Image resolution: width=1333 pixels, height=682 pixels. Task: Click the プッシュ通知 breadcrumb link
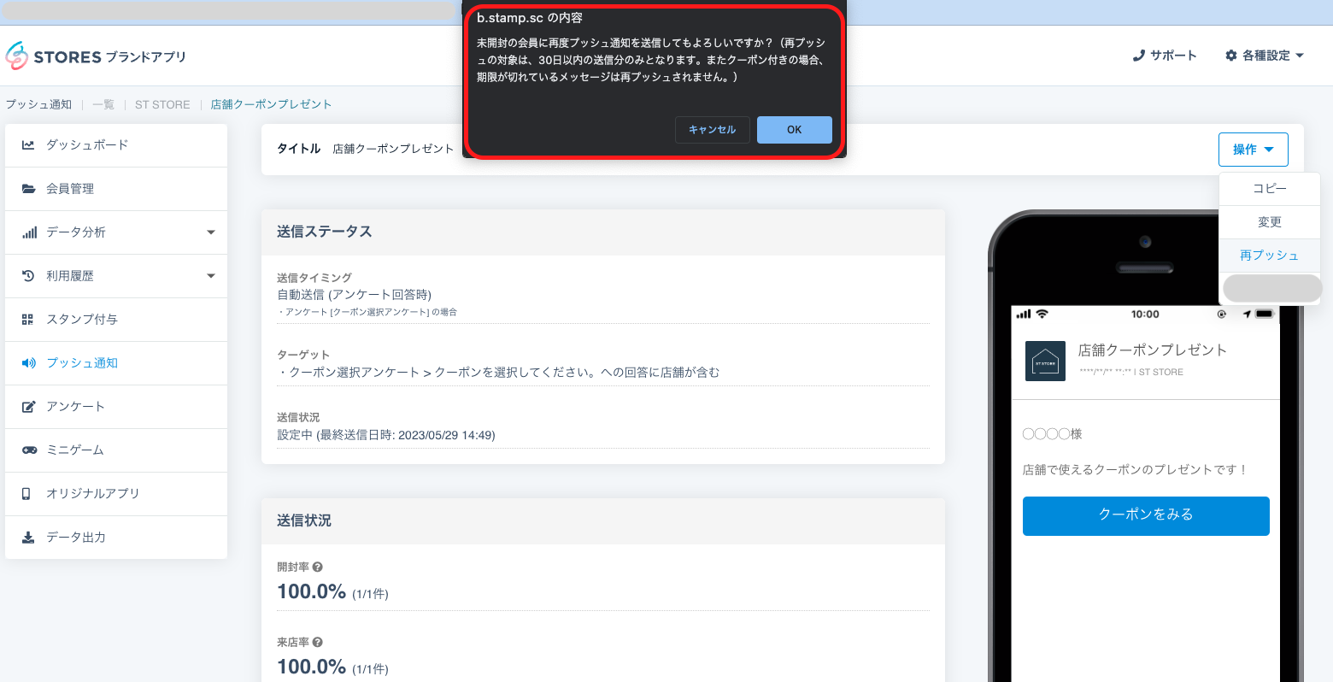pos(39,104)
